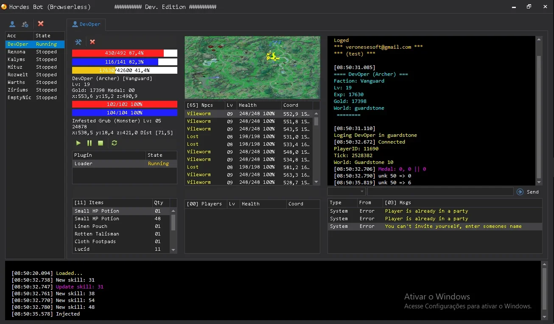The width and height of the screenshot is (554, 324).
Task: Open the tools hammer-and-wrench icon
Action: coord(78,42)
